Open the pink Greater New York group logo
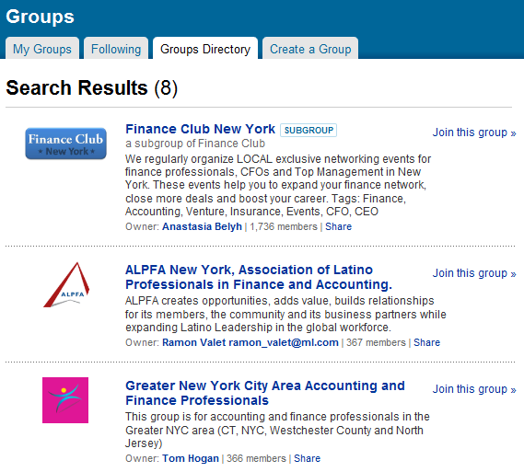The image size is (524, 472). [65, 400]
